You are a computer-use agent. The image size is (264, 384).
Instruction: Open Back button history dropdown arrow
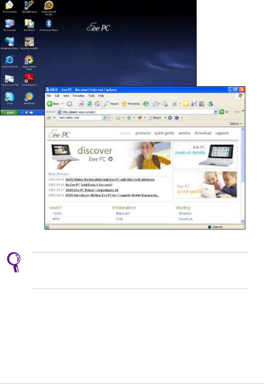click(62, 104)
